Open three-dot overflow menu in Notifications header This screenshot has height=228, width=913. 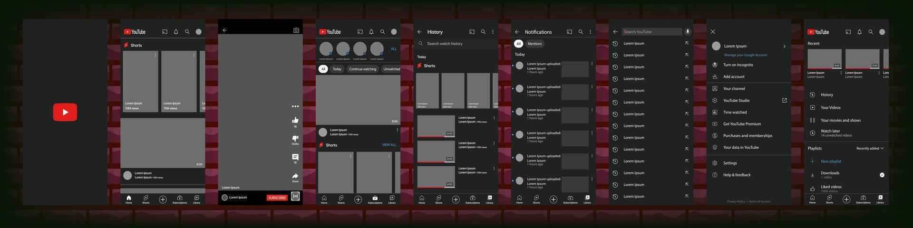tap(591, 32)
